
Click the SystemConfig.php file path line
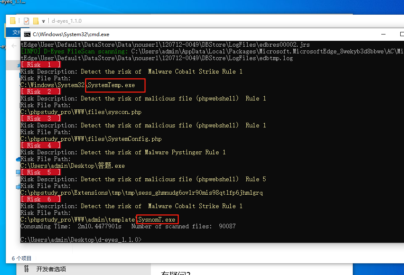91,139
